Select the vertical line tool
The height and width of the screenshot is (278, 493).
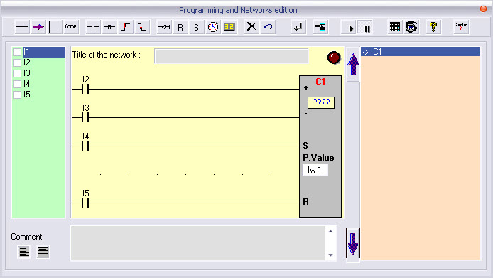click(55, 27)
